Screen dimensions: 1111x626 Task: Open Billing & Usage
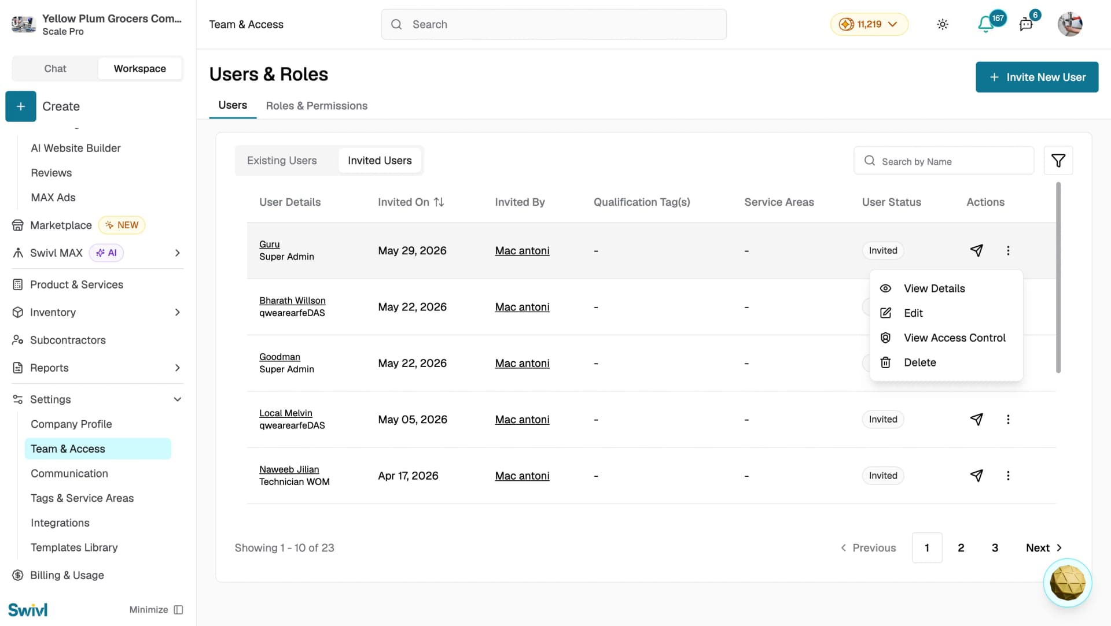[x=67, y=576]
